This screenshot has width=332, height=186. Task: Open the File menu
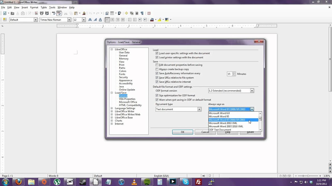tap(3, 7)
